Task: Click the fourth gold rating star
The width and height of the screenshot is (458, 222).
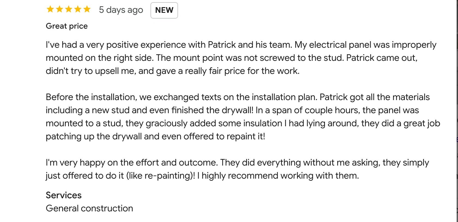Action: click(78, 10)
